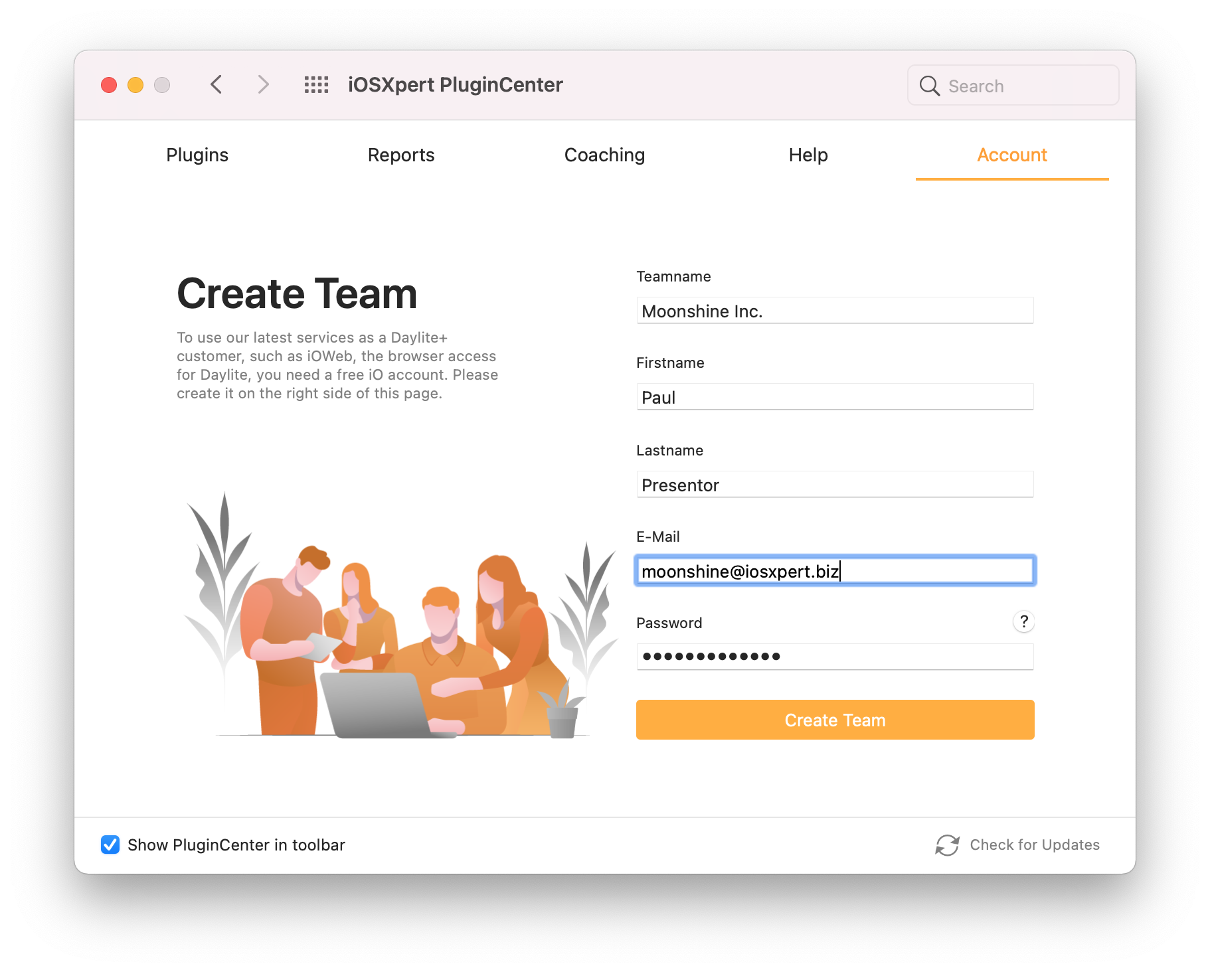Click the Create Team heading

tap(297, 293)
